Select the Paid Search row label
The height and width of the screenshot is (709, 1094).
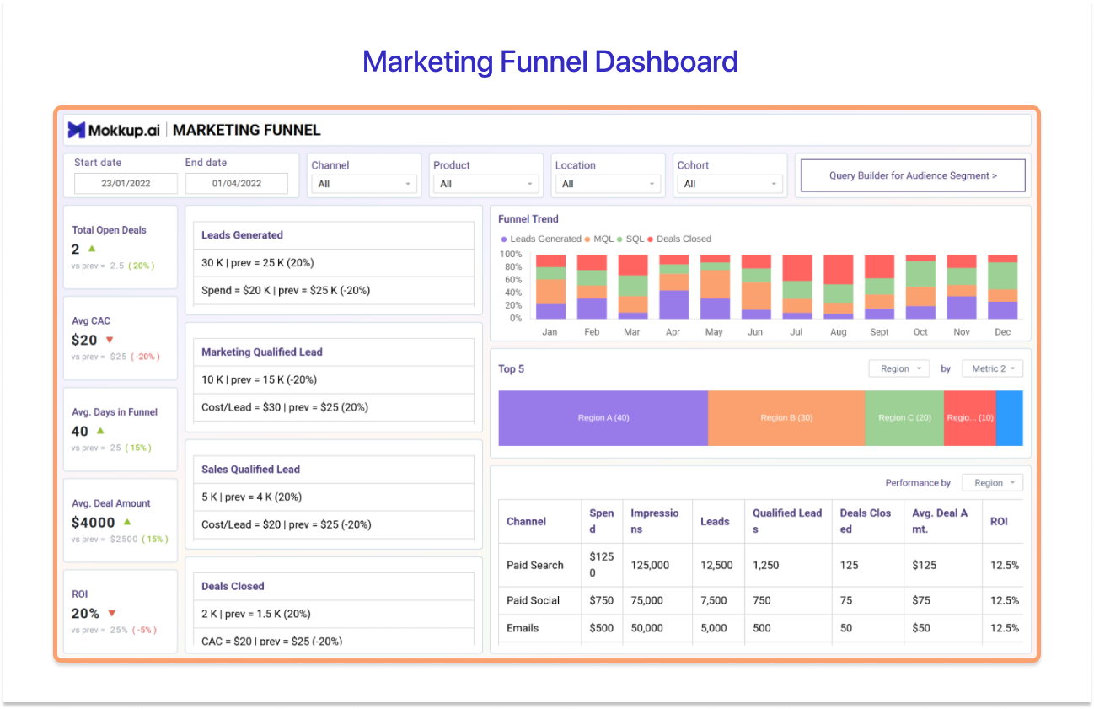(535, 566)
